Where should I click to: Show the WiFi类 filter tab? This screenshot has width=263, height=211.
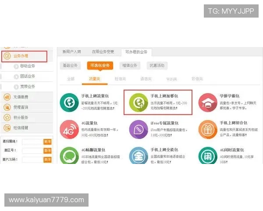[171, 79]
